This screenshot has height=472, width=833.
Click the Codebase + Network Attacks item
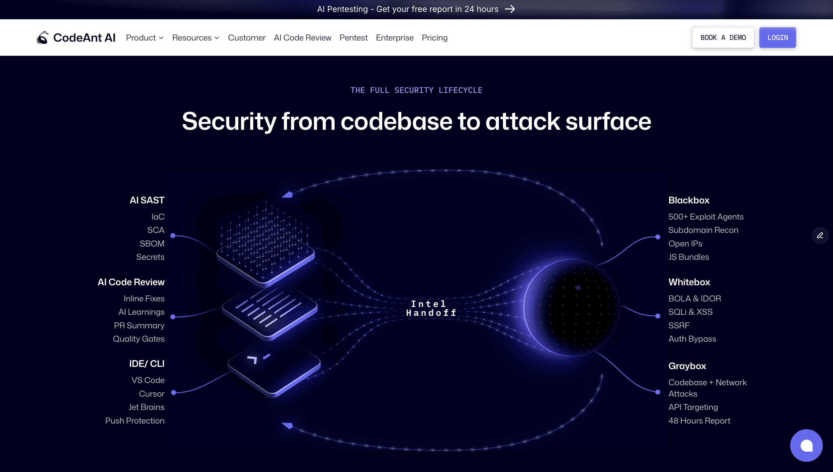tap(707, 388)
